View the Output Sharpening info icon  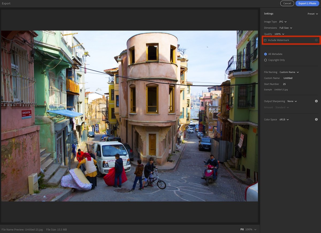pos(316,101)
